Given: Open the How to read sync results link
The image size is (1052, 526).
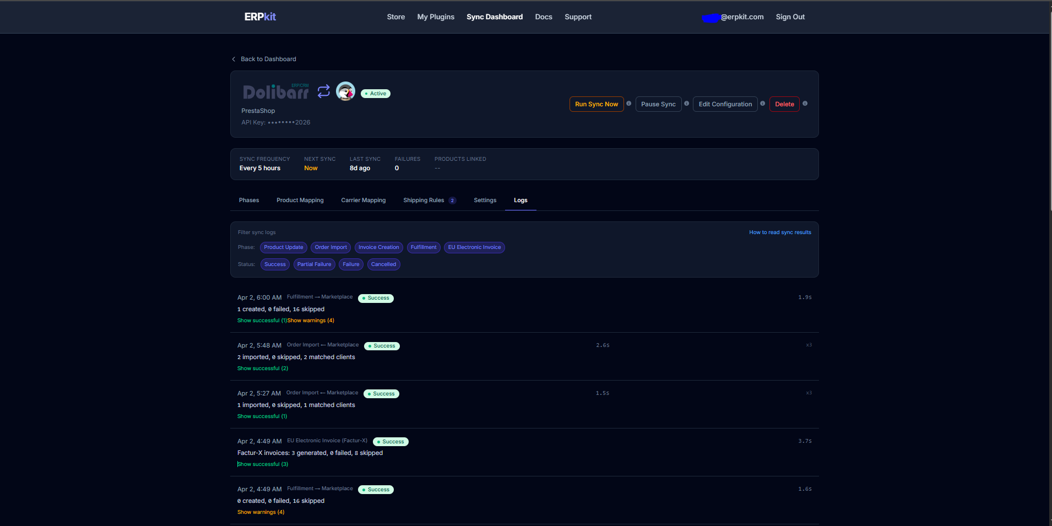Looking at the screenshot, I should pyautogui.click(x=779, y=232).
